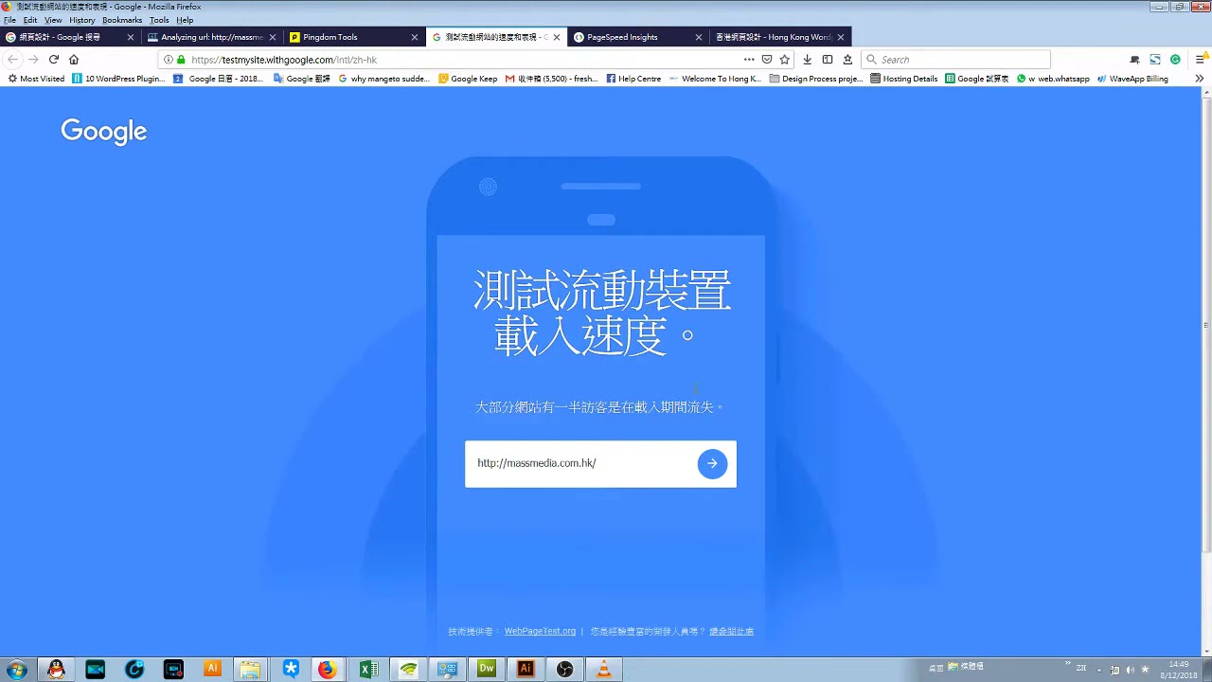Viewport: 1212px width, 682px height.
Task: Open QQ penguin app from taskbar
Action: [56, 670]
